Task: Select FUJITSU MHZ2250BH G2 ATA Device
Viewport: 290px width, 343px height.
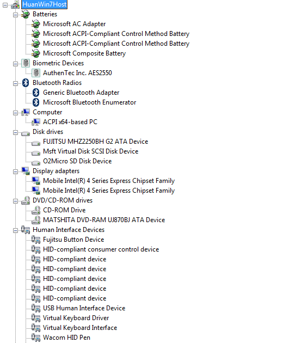Action: tap(96, 142)
